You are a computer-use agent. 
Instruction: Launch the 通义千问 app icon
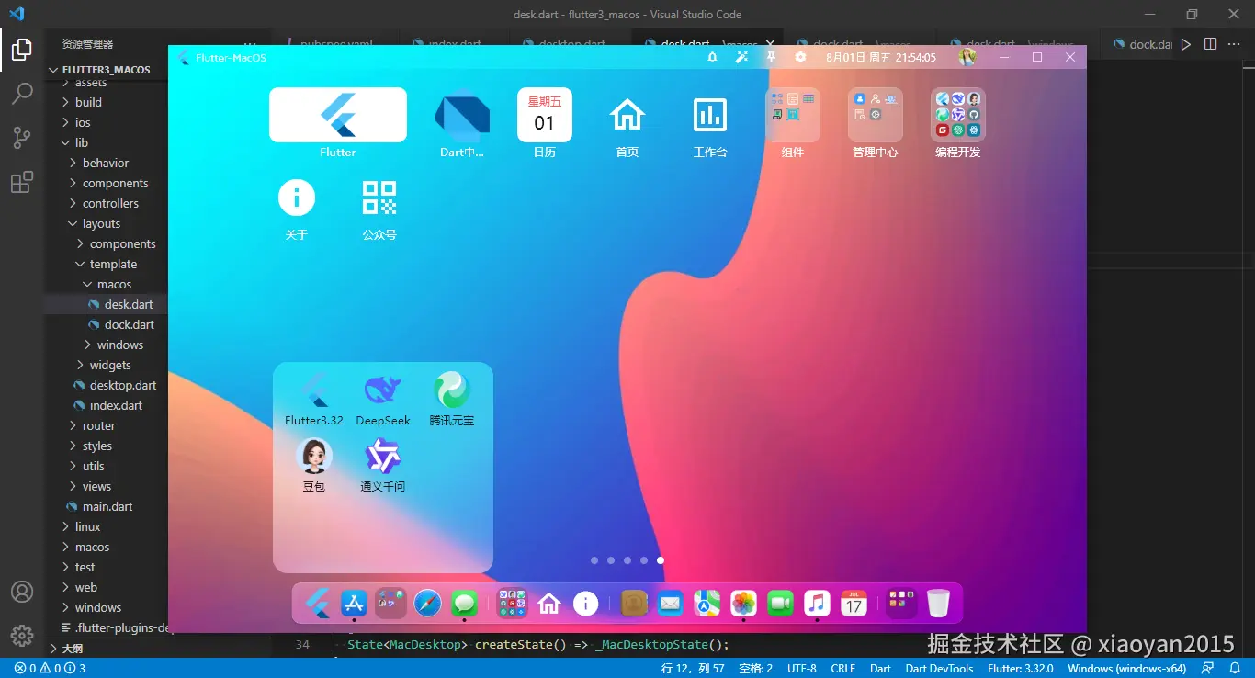383,457
